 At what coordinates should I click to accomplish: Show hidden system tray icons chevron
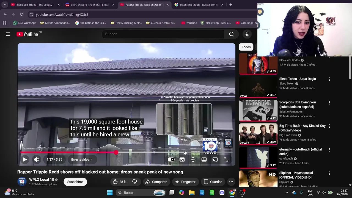pyautogui.click(x=287, y=193)
